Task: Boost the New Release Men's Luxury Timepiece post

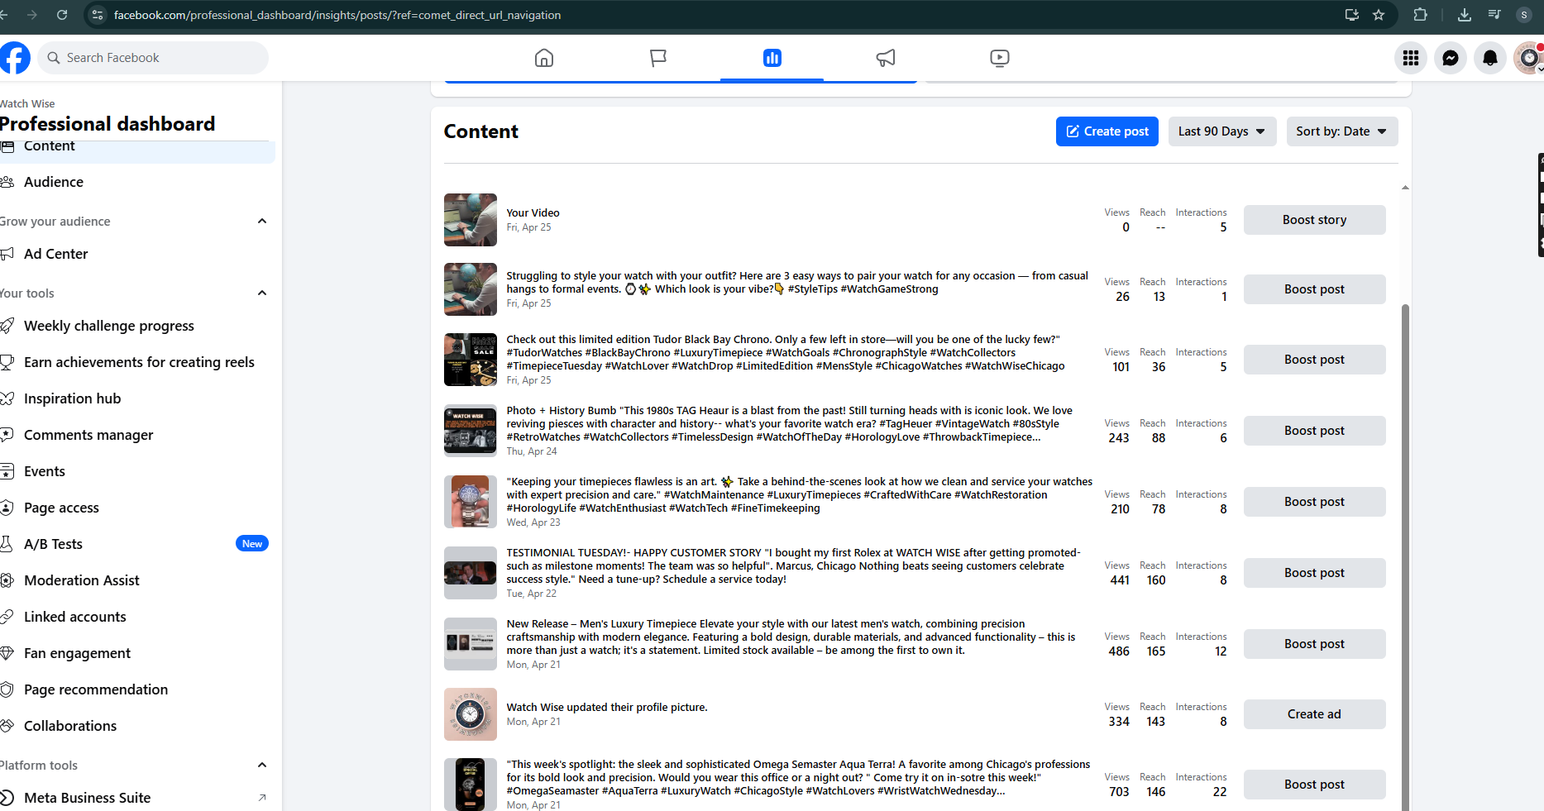Action: [1315, 644]
